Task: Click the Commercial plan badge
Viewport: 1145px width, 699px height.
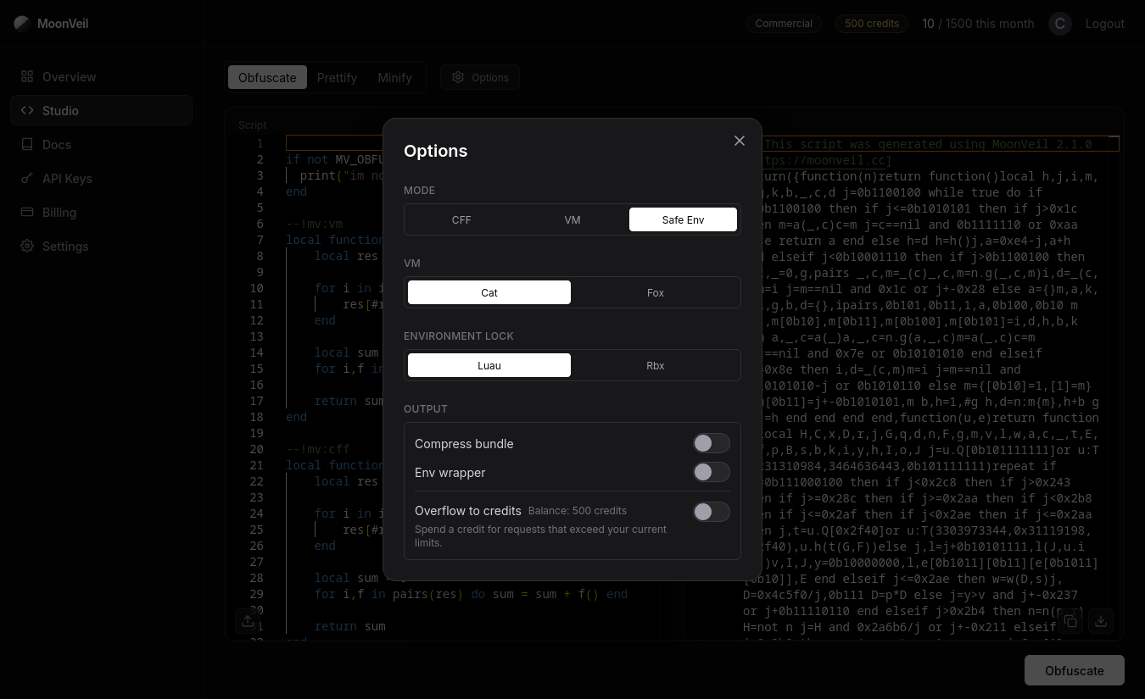Action: click(x=784, y=24)
